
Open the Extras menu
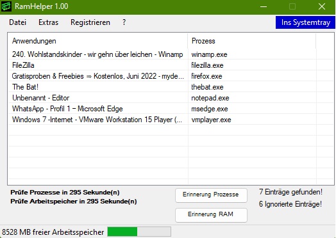(49, 22)
